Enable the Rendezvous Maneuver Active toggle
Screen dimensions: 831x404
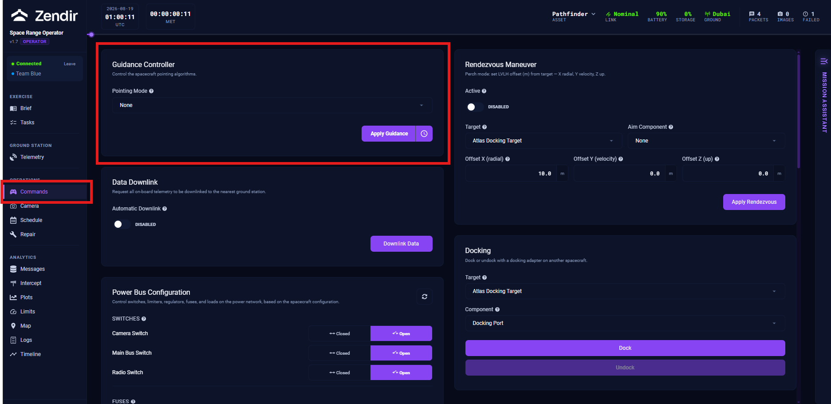pos(475,107)
